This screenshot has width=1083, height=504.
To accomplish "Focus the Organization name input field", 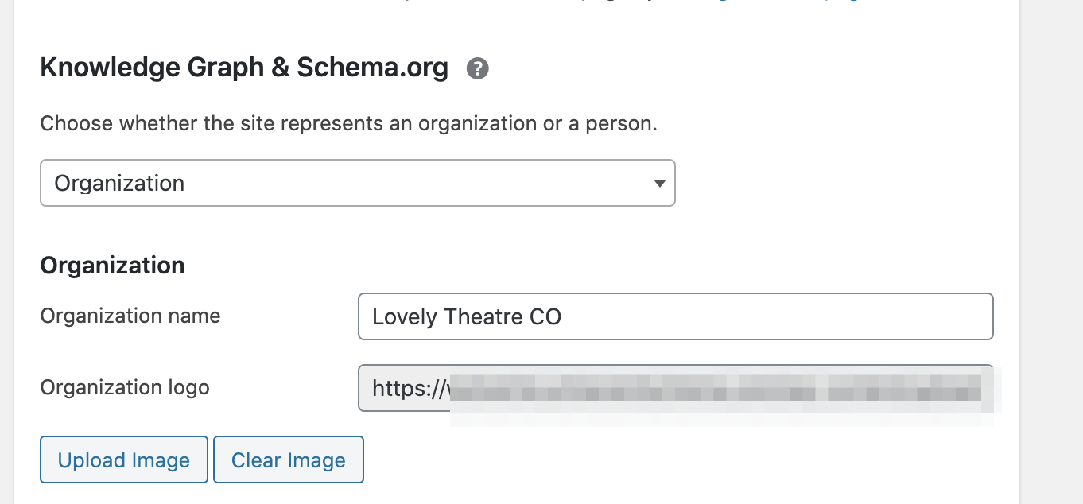I will click(x=675, y=316).
